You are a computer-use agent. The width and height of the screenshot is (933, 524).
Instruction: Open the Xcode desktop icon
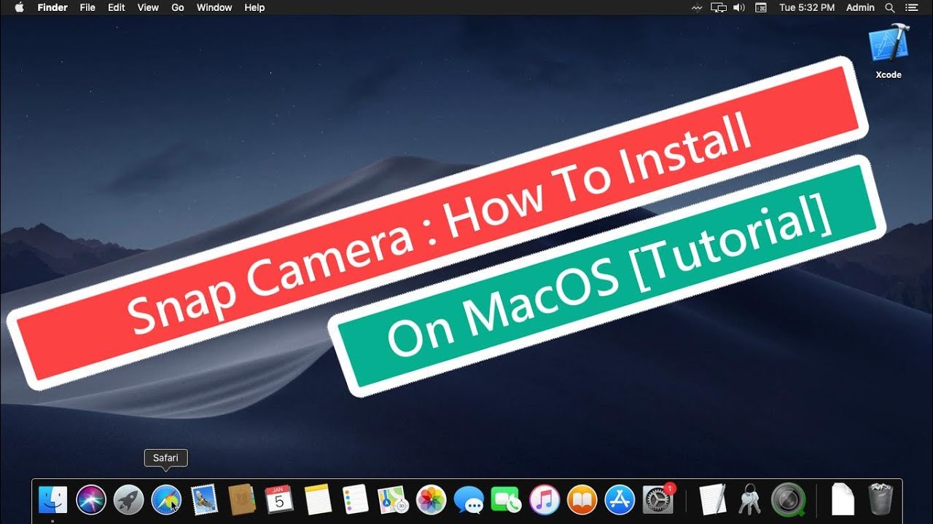click(889, 50)
